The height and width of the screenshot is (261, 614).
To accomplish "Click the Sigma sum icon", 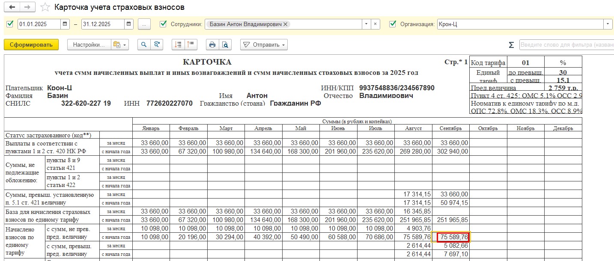I will coord(511,45).
